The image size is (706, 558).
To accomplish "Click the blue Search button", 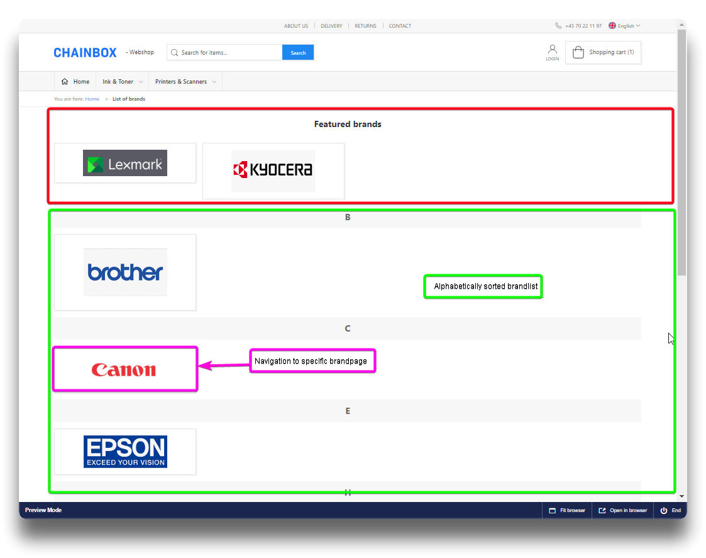I will point(298,53).
